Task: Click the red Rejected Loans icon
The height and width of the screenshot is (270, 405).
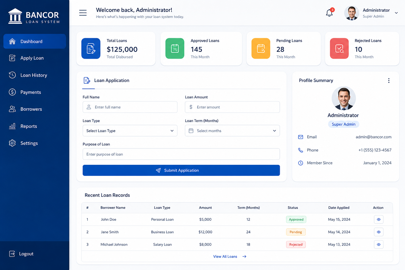Action: coord(339,49)
